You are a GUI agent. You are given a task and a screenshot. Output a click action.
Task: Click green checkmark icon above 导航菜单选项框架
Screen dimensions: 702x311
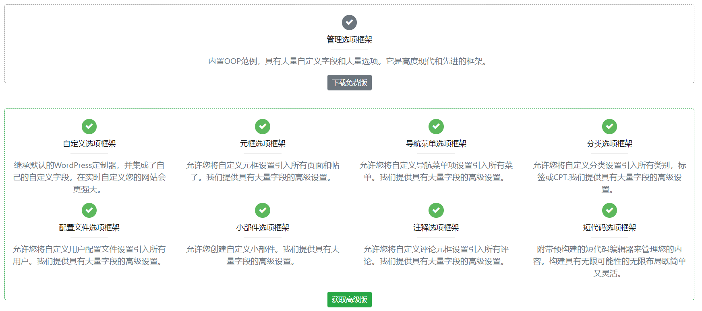[436, 127]
